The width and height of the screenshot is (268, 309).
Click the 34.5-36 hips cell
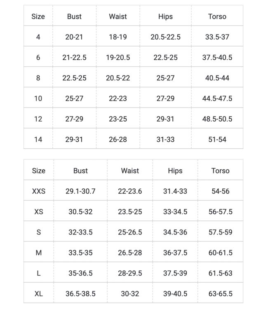coord(175,232)
